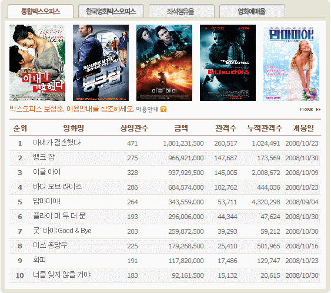Click the audience count 53,711
This screenshot has width=331, height=293.
point(228,202)
